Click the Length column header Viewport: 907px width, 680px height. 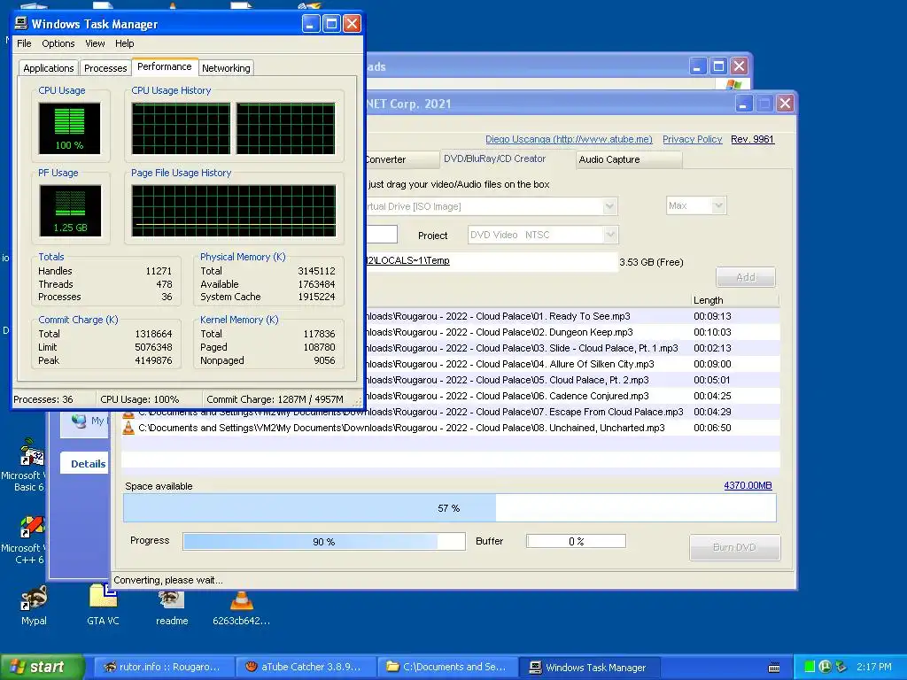(x=734, y=300)
